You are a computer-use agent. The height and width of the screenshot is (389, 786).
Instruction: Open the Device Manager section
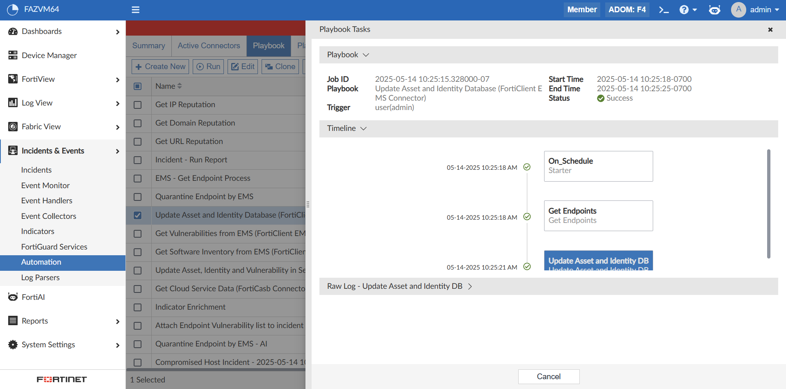(49, 55)
